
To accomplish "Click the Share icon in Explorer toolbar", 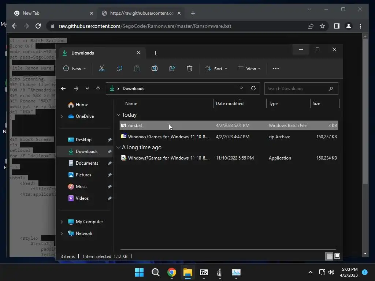I will [x=172, y=68].
